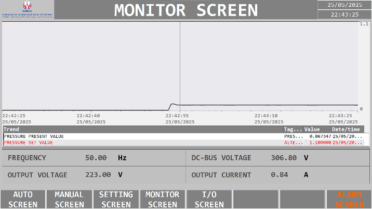
Task: Click the DC-bus voltage value 306.80
Action: pyautogui.click(x=284, y=158)
